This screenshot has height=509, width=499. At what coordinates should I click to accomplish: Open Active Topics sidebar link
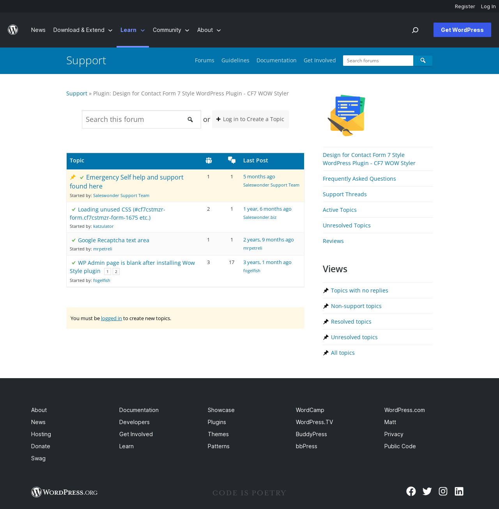[x=340, y=210]
